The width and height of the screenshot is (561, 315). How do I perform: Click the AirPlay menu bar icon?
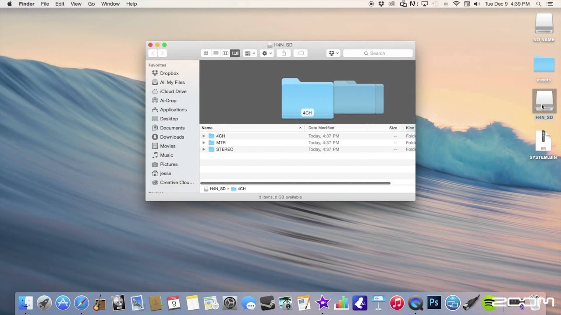(424, 4)
